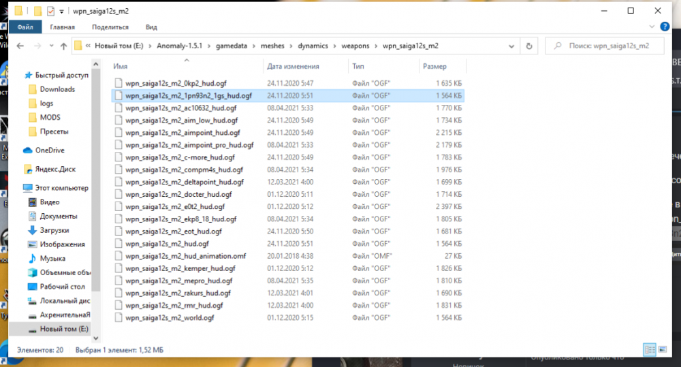Refresh the current folder view

click(529, 46)
